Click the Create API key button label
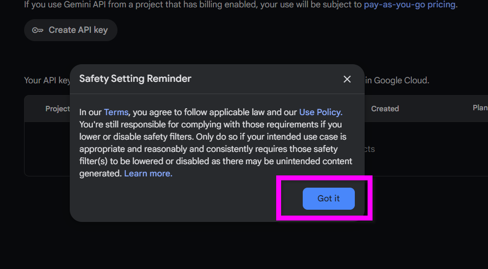The image size is (488, 269). 78,30
